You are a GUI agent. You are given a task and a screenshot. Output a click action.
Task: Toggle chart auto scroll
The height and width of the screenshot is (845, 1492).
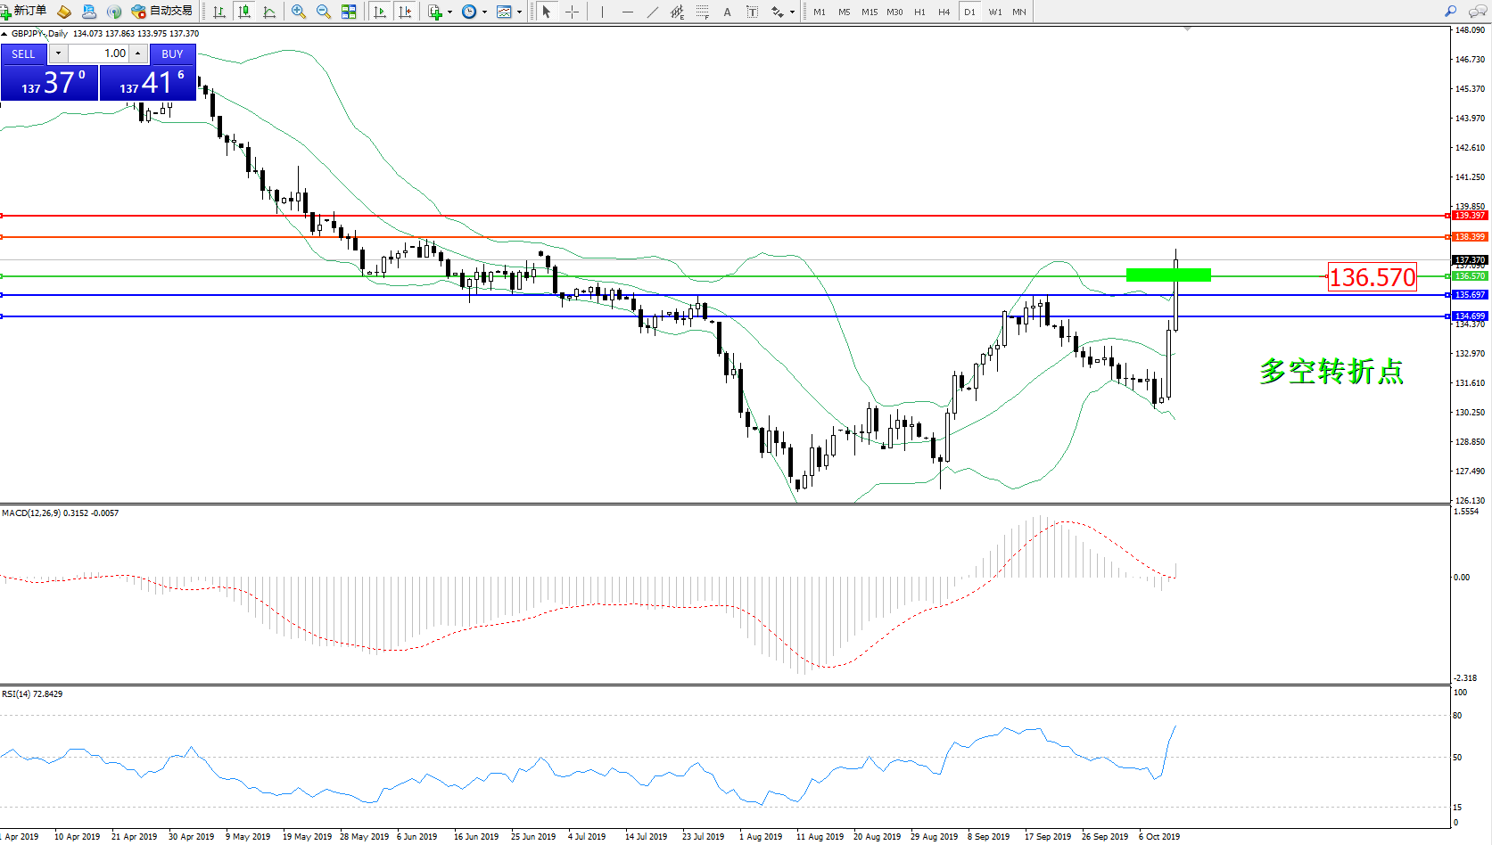coord(380,12)
